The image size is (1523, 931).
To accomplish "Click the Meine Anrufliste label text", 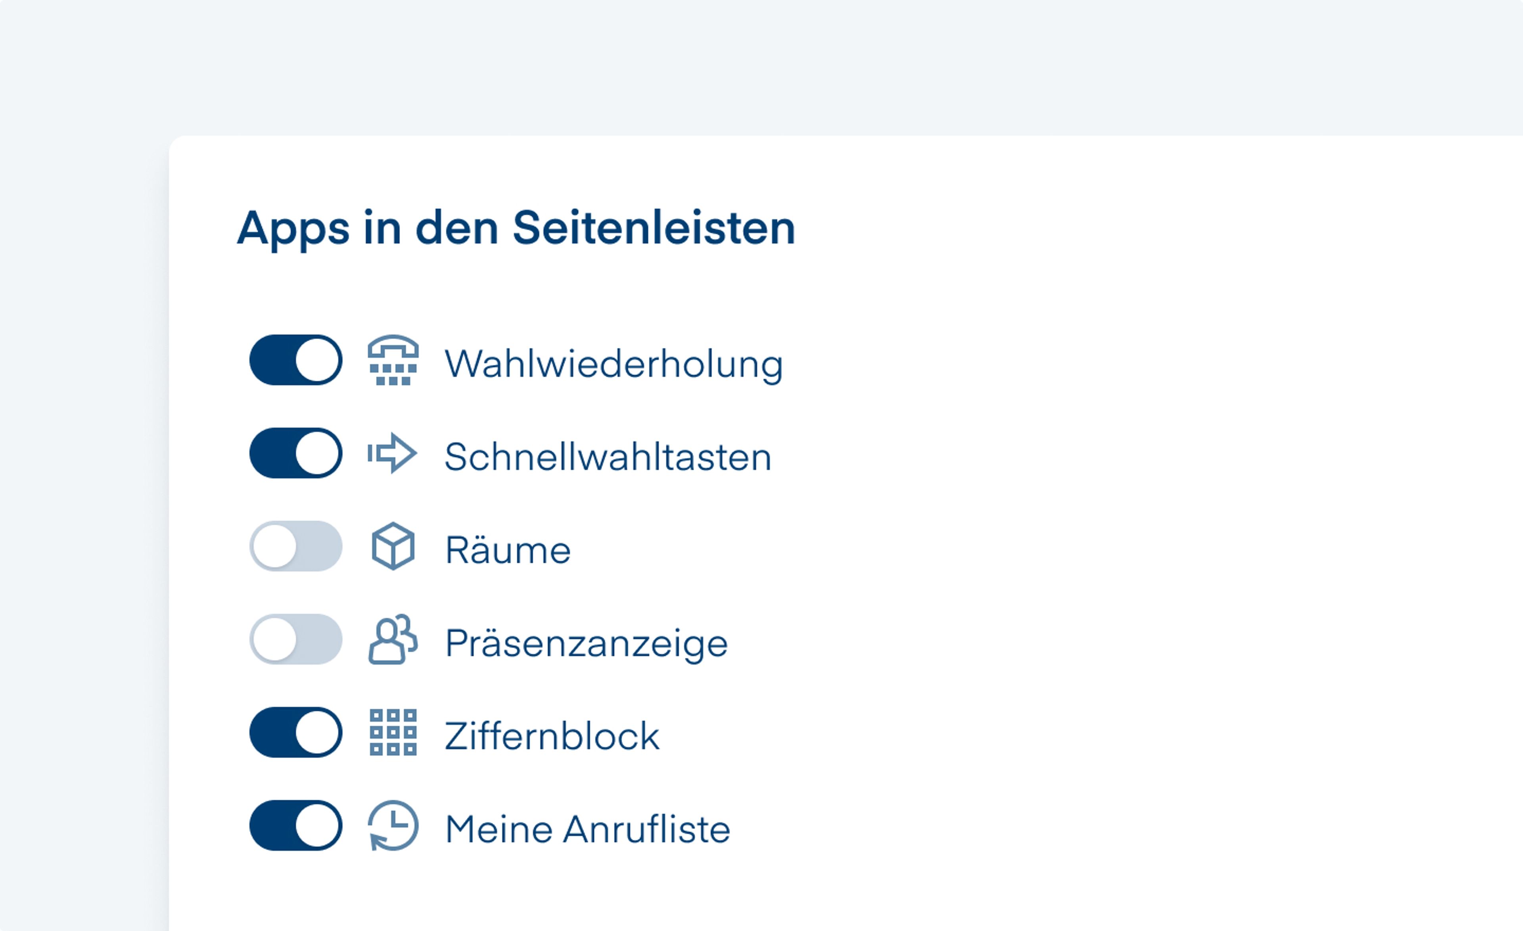I will (x=587, y=829).
